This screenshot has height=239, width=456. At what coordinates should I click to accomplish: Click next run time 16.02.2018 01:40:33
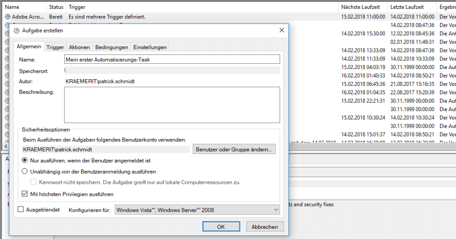[x=363, y=76]
